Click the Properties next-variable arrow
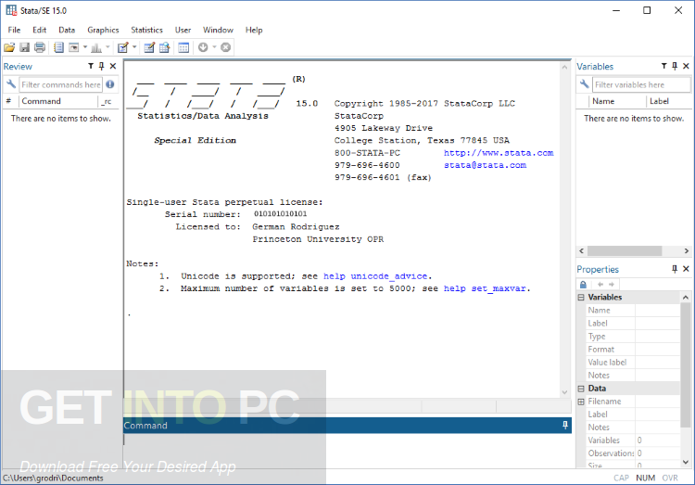 pos(612,285)
